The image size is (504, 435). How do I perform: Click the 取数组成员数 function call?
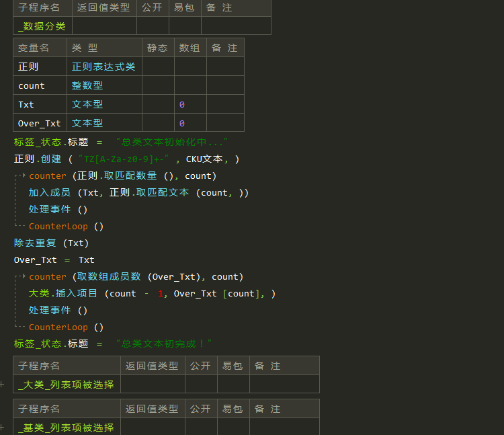[x=109, y=276]
